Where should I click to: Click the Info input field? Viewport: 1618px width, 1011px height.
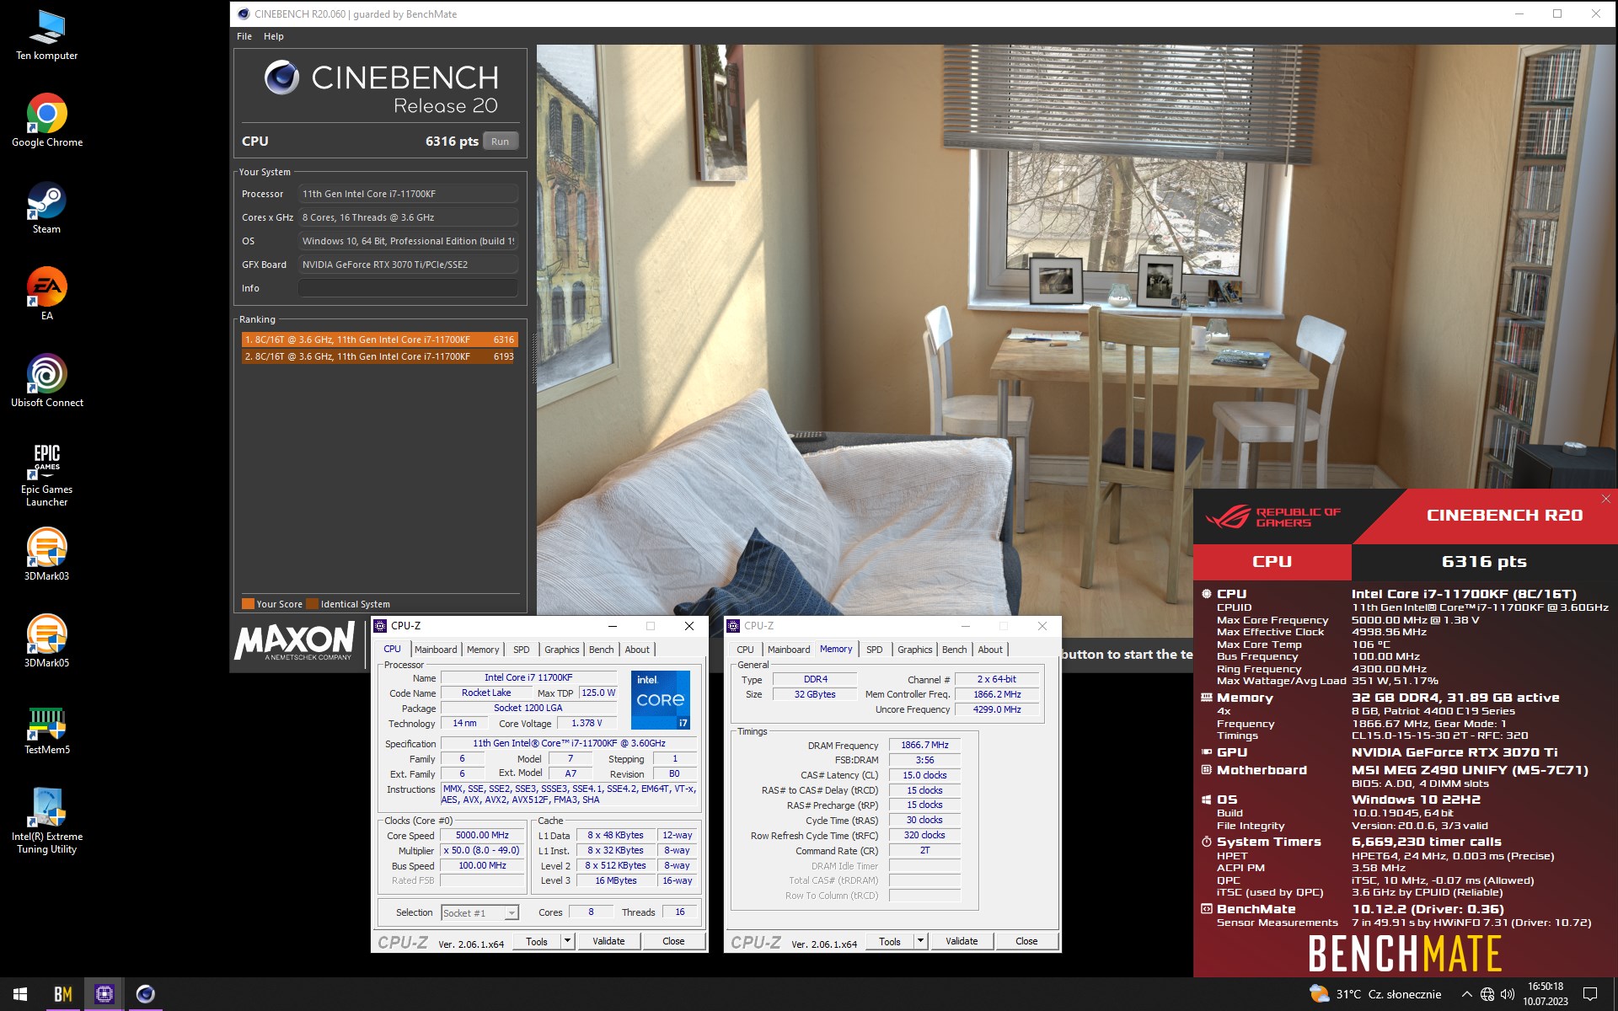click(x=408, y=288)
